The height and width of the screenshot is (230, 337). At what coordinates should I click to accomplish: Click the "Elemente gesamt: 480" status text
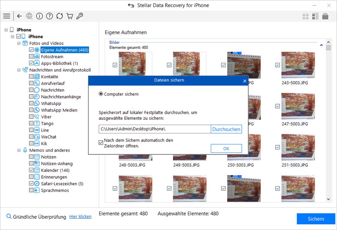click(123, 214)
